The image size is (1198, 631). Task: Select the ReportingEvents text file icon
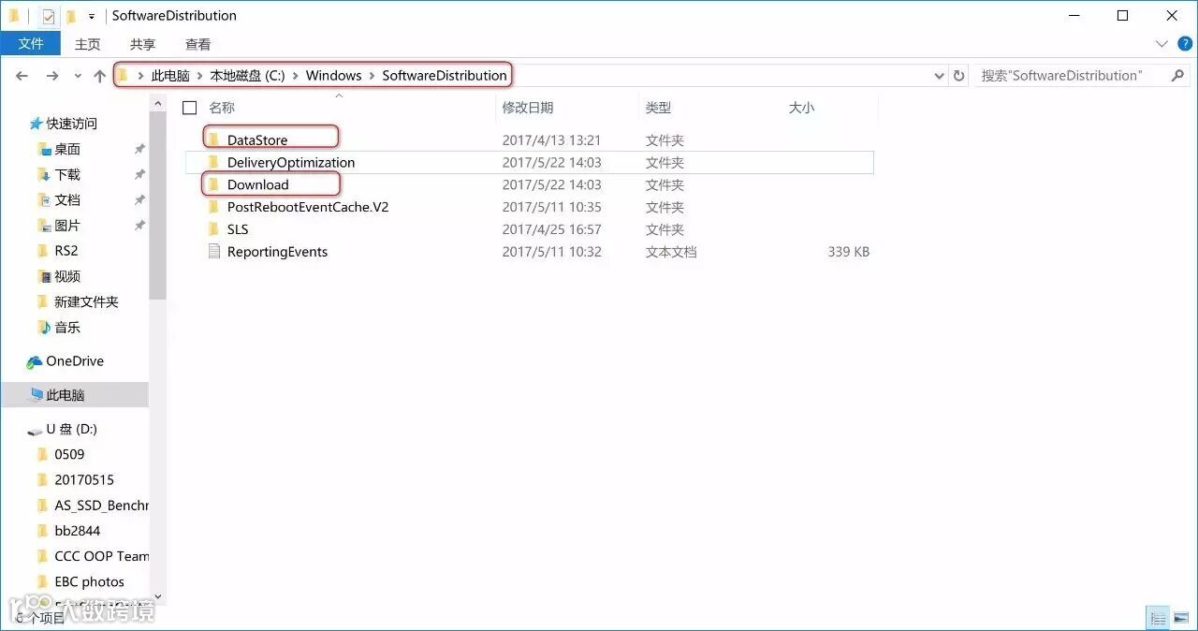tap(213, 252)
